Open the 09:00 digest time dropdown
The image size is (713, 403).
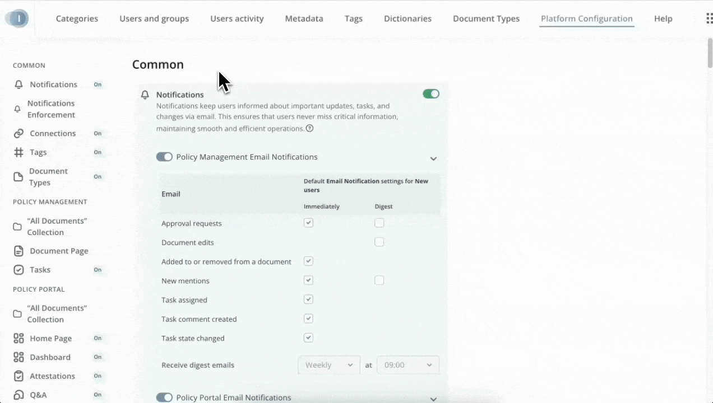coord(408,365)
